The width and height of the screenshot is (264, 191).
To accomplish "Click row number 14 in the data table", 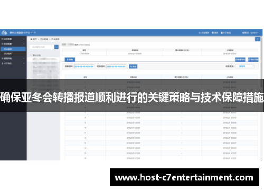I will pos(161,148).
